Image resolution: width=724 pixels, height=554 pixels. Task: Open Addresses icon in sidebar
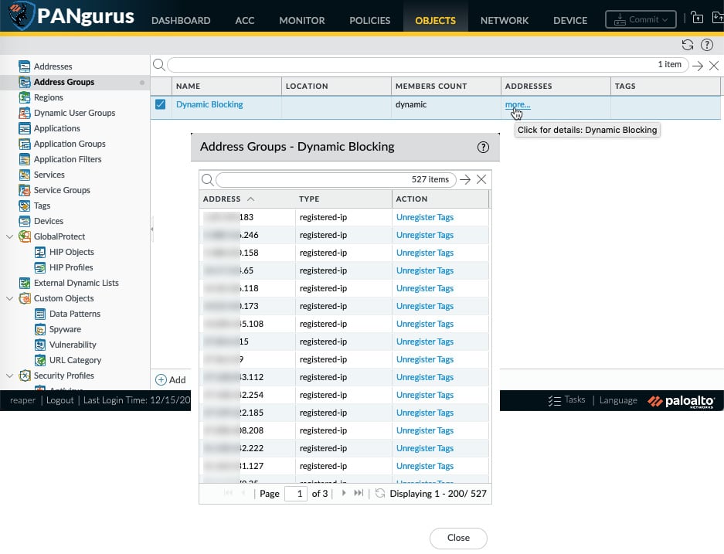[25, 66]
